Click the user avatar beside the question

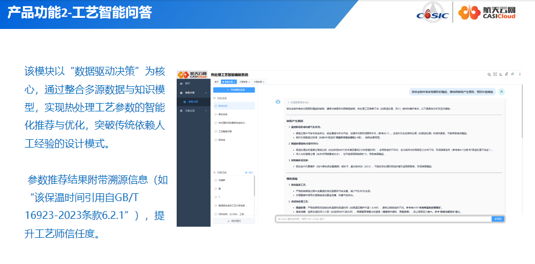pyautogui.click(x=502, y=91)
